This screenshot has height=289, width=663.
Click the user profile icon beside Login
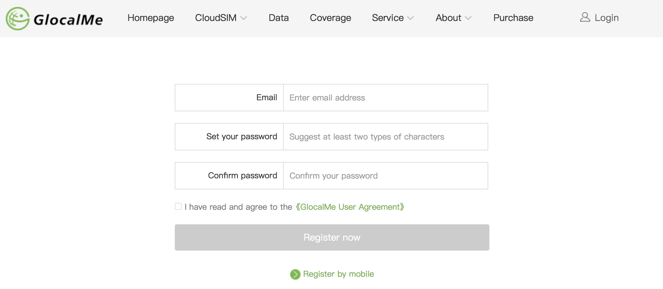(585, 17)
